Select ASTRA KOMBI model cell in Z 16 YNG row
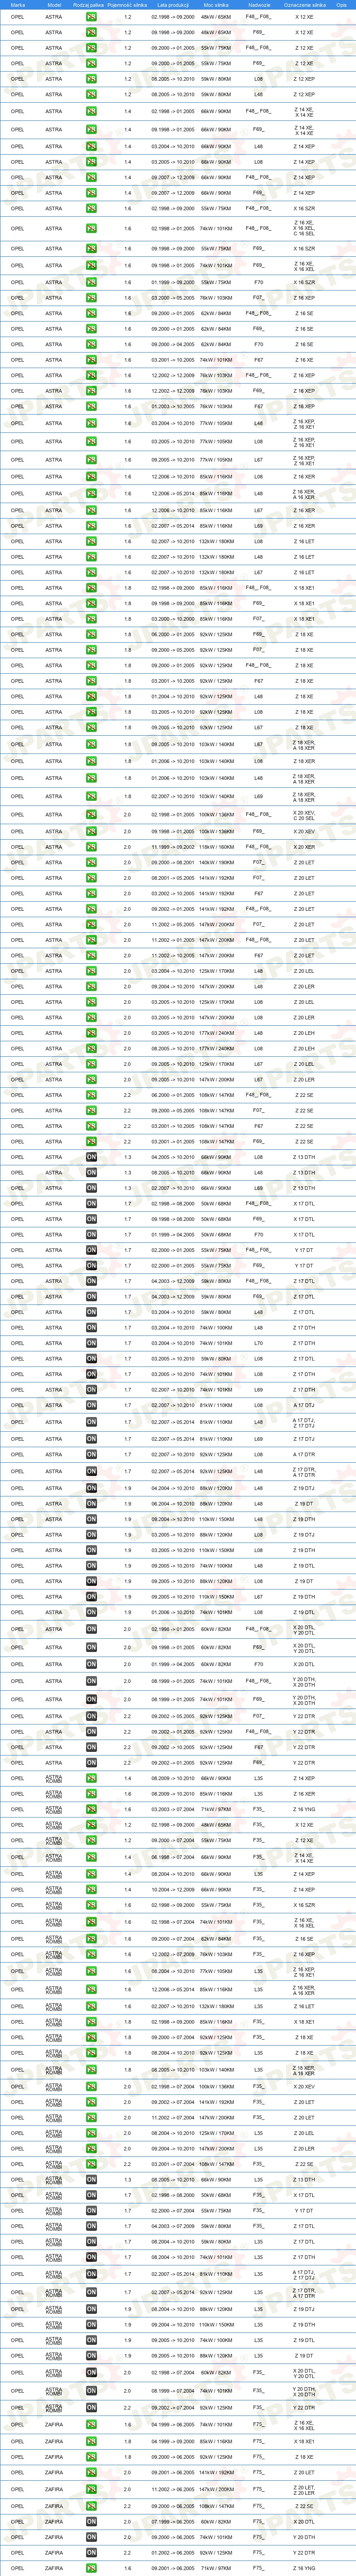The image size is (356, 2576). tap(54, 1809)
